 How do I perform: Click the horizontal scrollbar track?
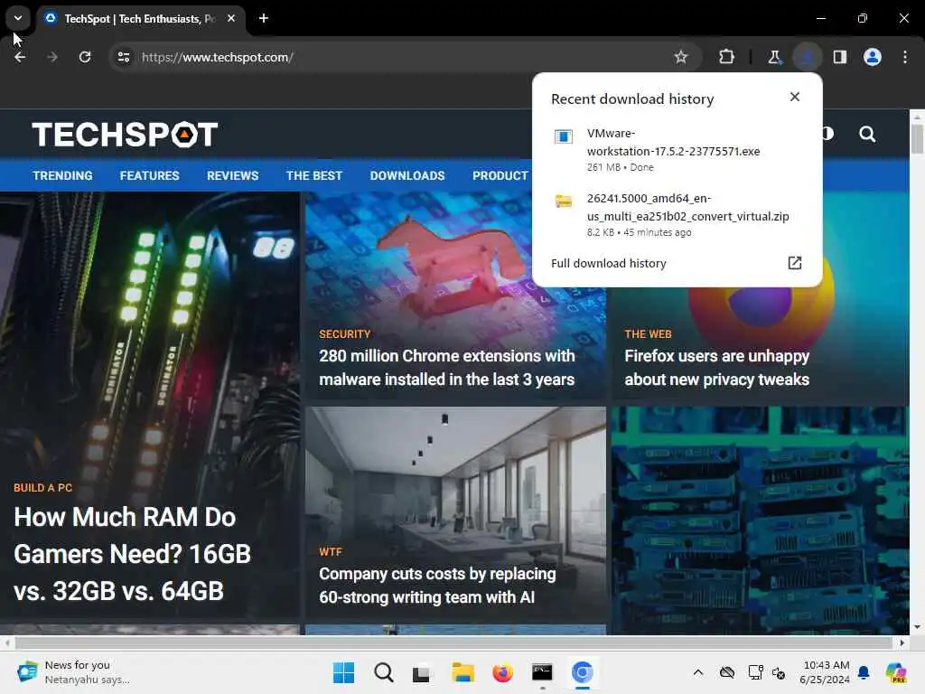453,642
